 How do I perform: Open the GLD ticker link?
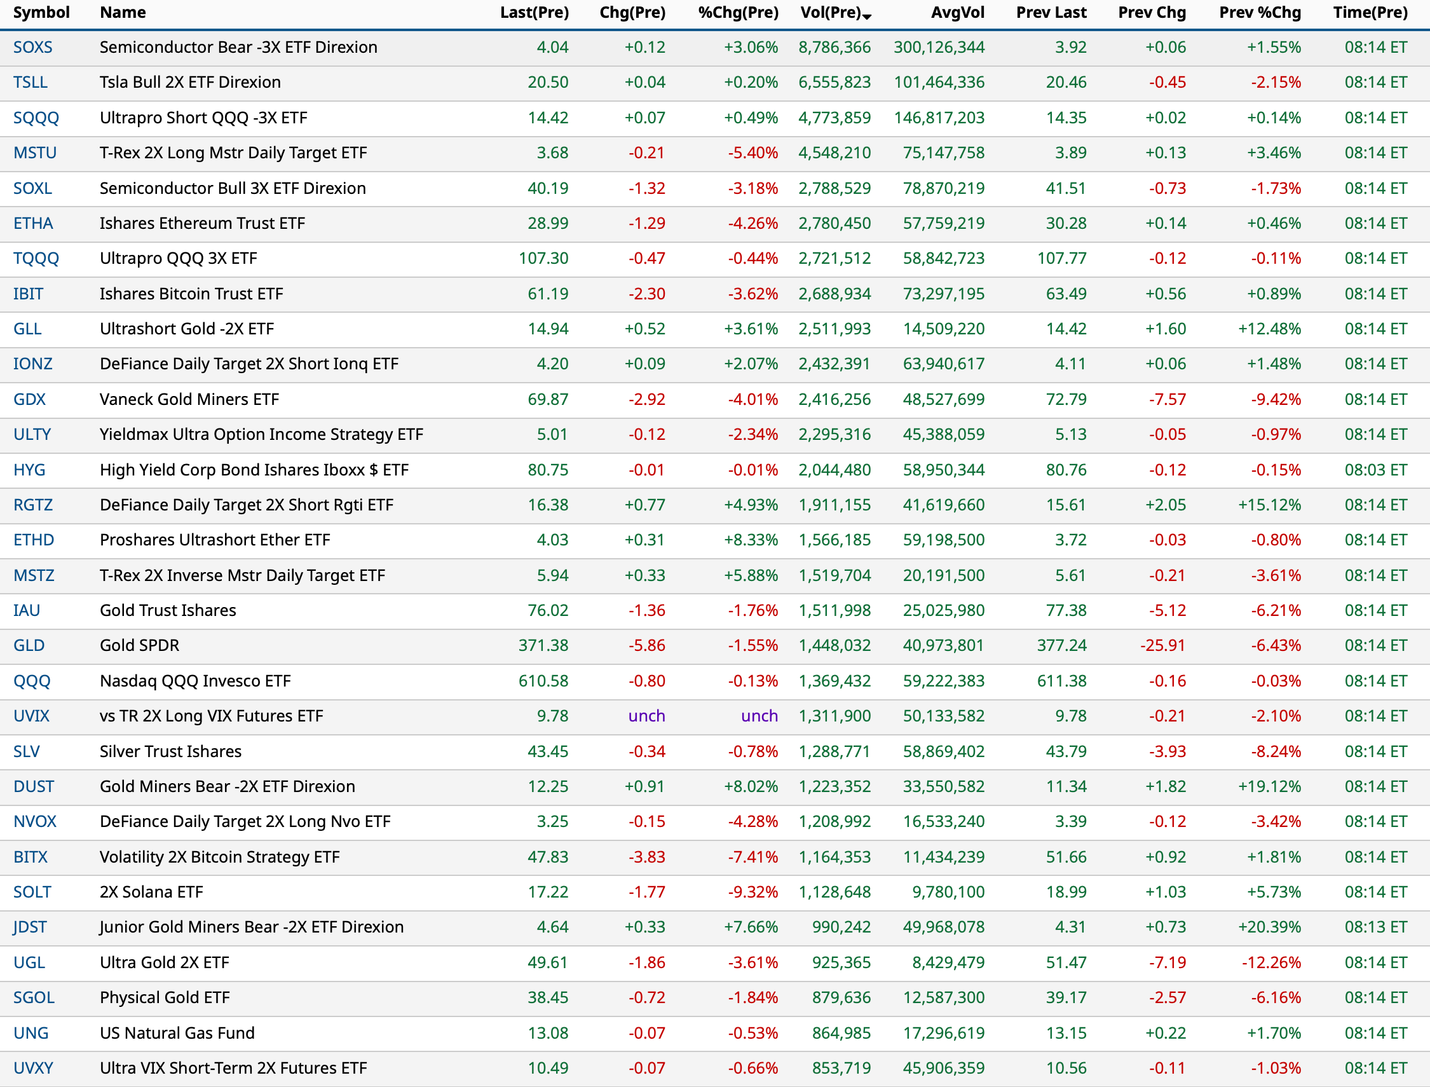click(x=29, y=645)
